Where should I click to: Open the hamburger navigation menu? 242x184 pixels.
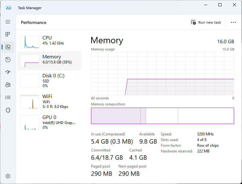(x=8, y=22)
